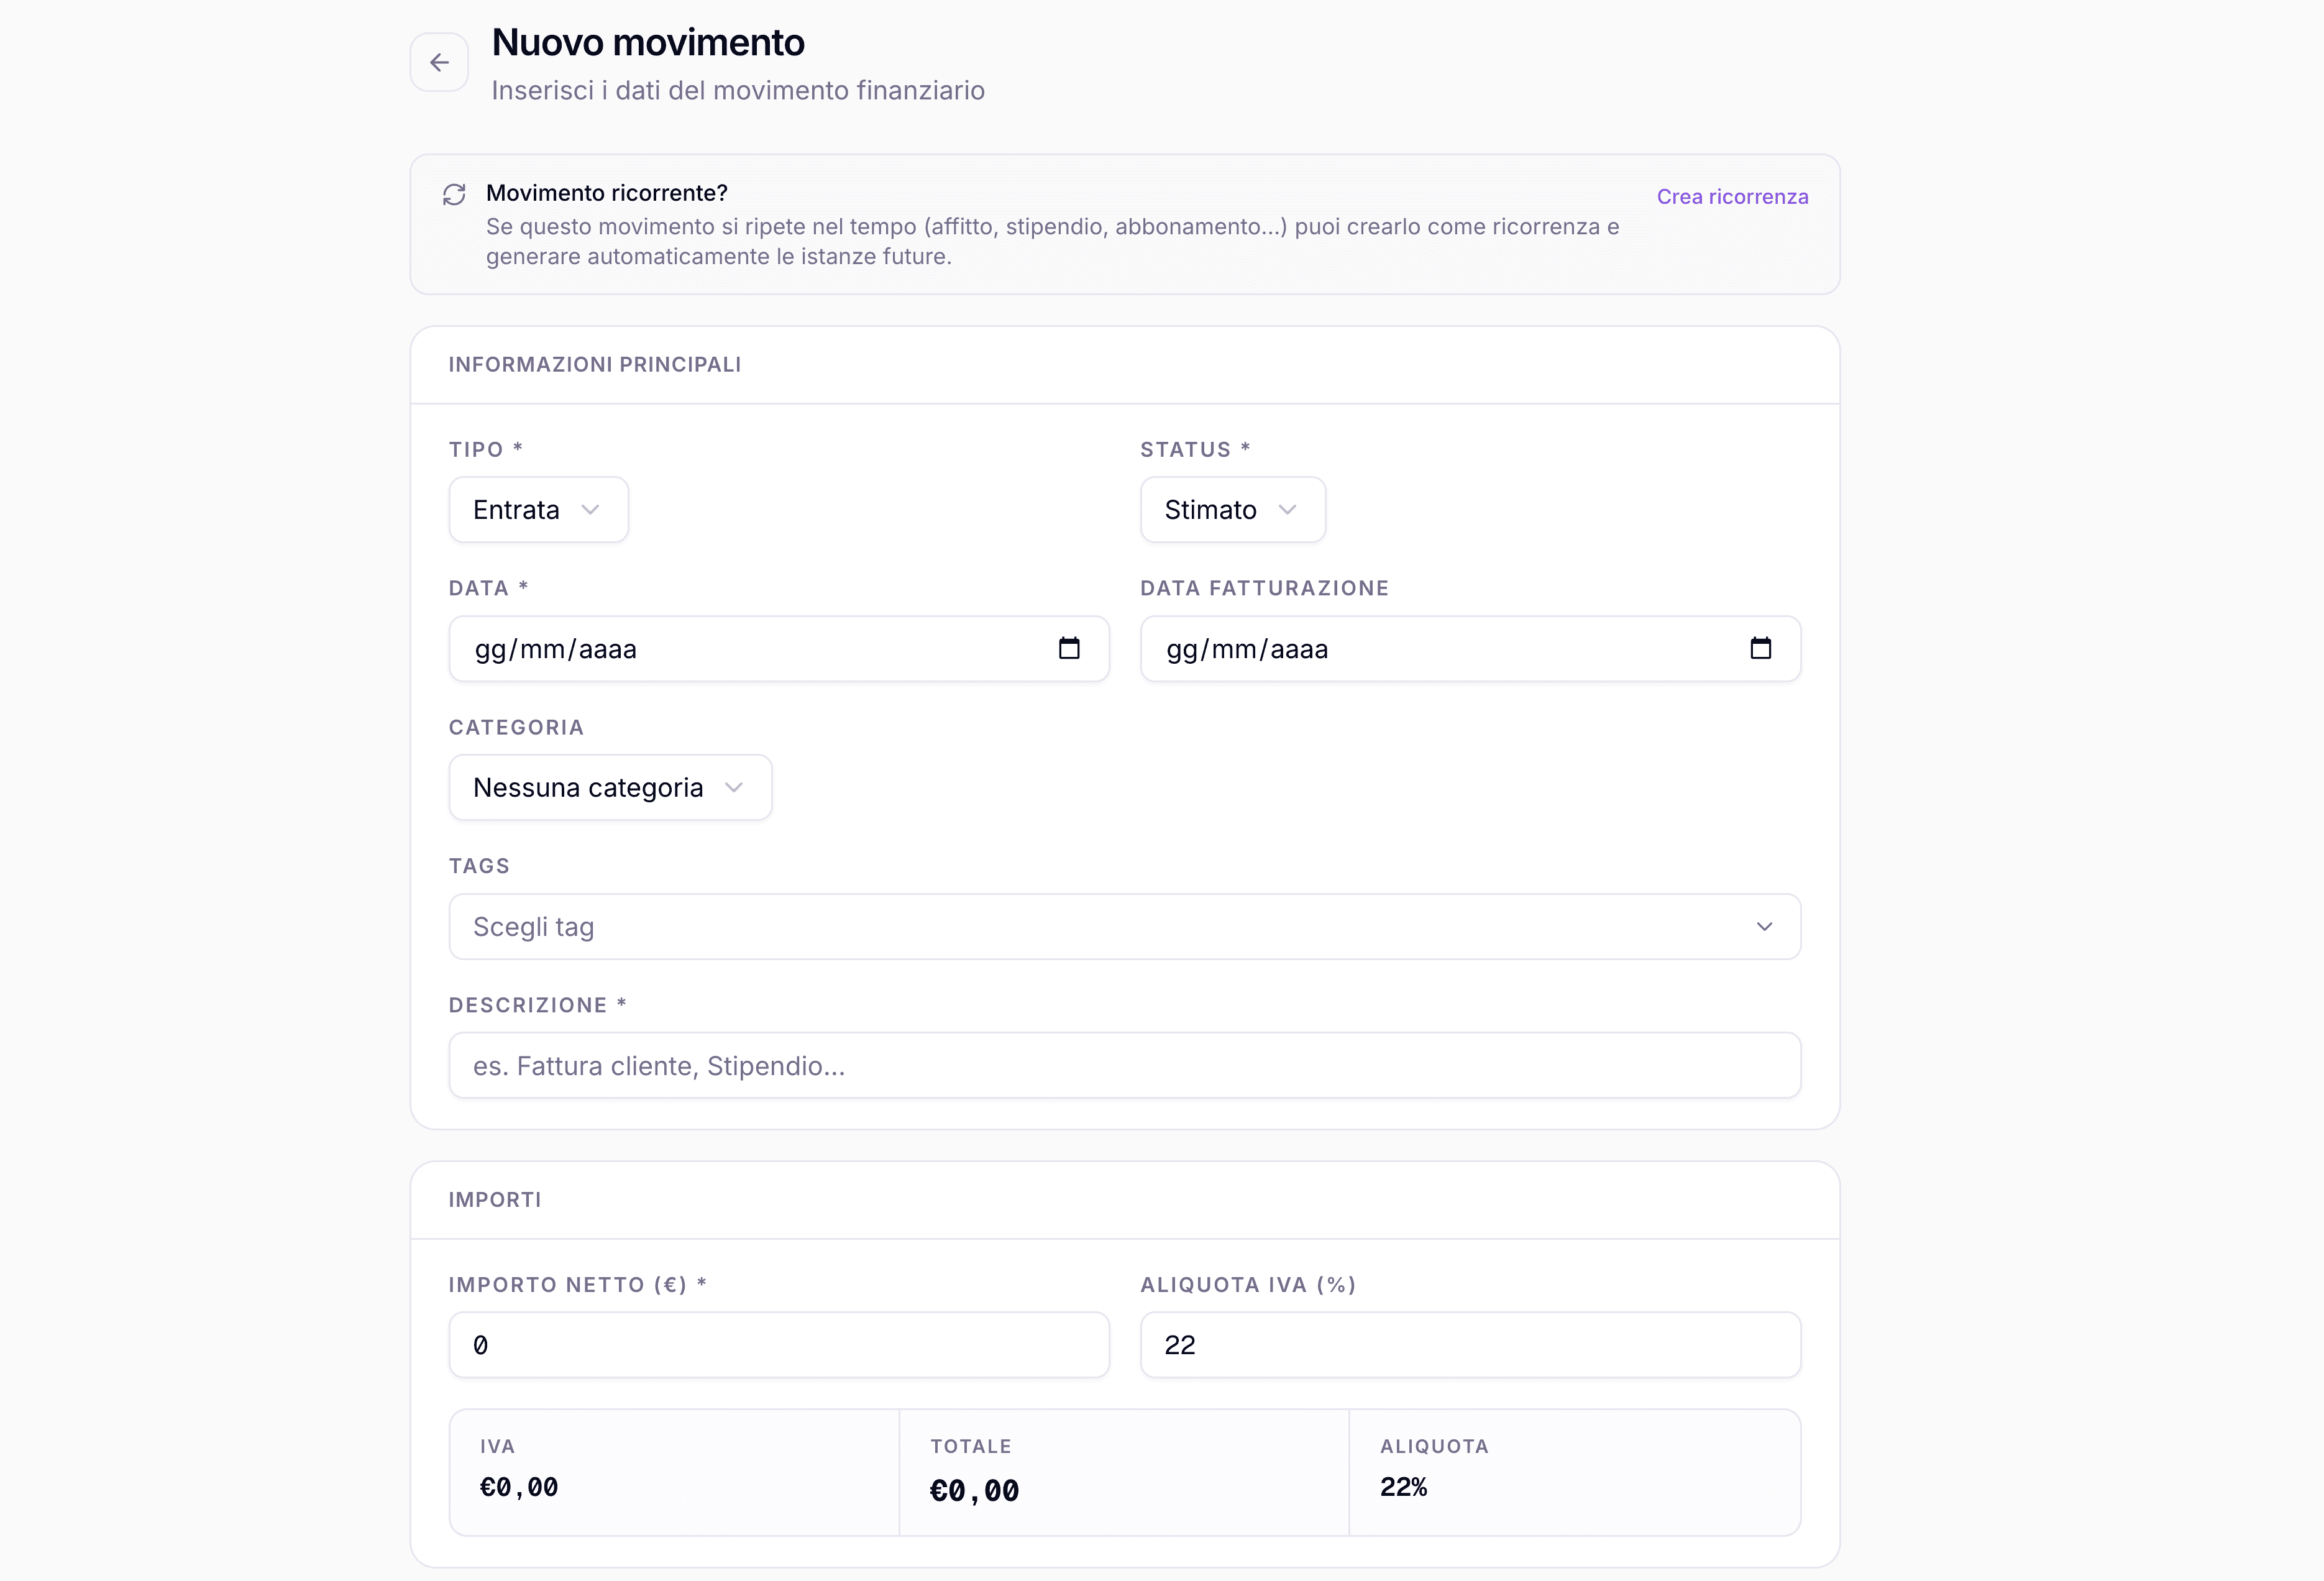The width and height of the screenshot is (2324, 1581).
Task: Click the Nuovo movimento heading
Action: pos(648,42)
